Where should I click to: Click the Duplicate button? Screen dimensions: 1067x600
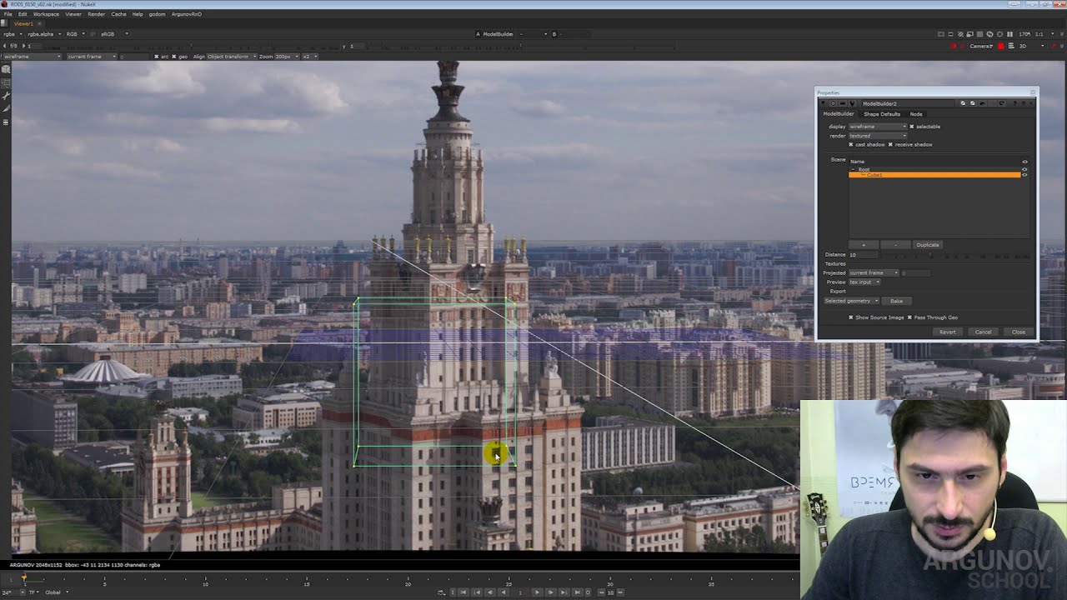927,245
